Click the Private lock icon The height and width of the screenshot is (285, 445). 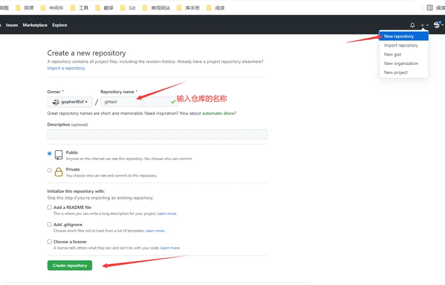[x=59, y=172]
